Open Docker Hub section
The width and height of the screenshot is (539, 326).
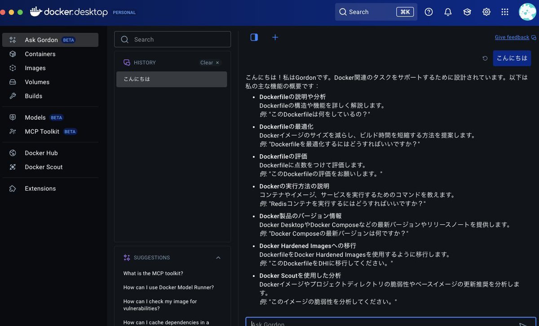[x=50, y=153]
